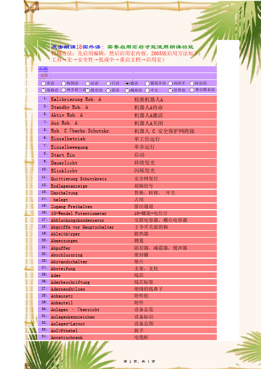Click the term 'Endlagenanzeige'
Screen dimensions: 261x369
tap(69, 186)
